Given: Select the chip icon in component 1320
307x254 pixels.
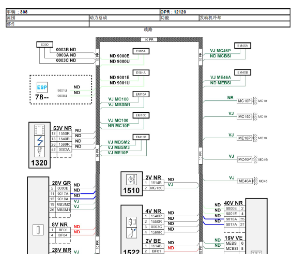Looking at the screenshot, I should pos(39,130).
